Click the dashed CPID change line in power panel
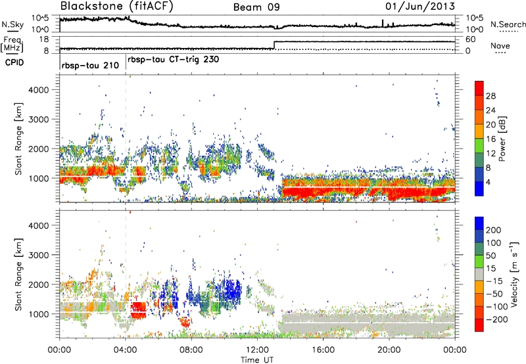The image size is (526, 364). pyautogui.click(x=126, y=139)
